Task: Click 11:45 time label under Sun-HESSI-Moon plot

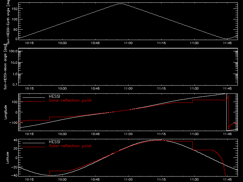Action: 227,89
